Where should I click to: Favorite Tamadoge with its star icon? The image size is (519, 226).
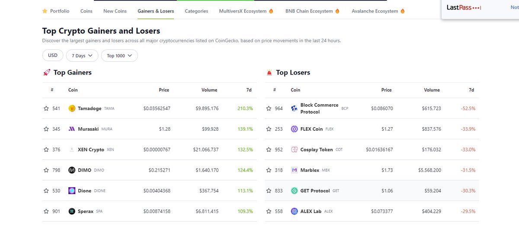pos(46,108)
